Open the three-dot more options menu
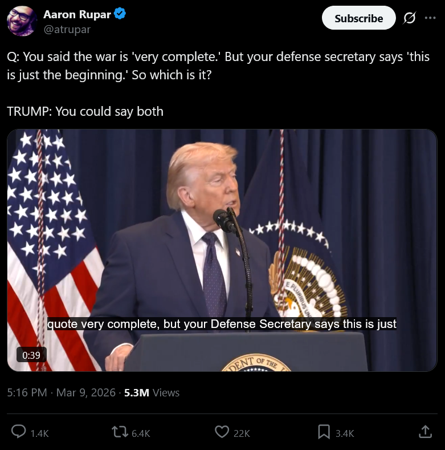Viewport: 445px width, 450px height. point(430,18)
